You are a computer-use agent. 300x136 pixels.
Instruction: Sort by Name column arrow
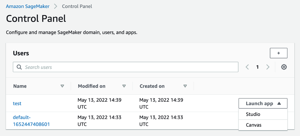pos(62,86)
